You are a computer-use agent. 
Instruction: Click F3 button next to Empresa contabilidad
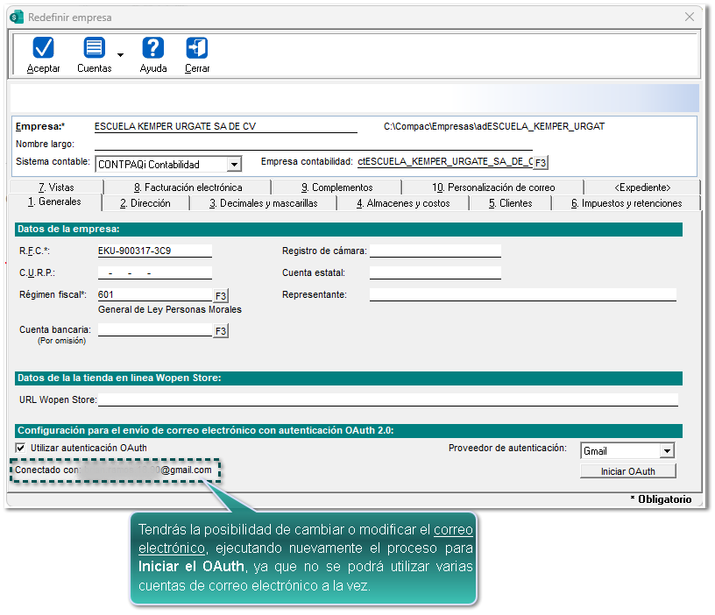[541, 163]
